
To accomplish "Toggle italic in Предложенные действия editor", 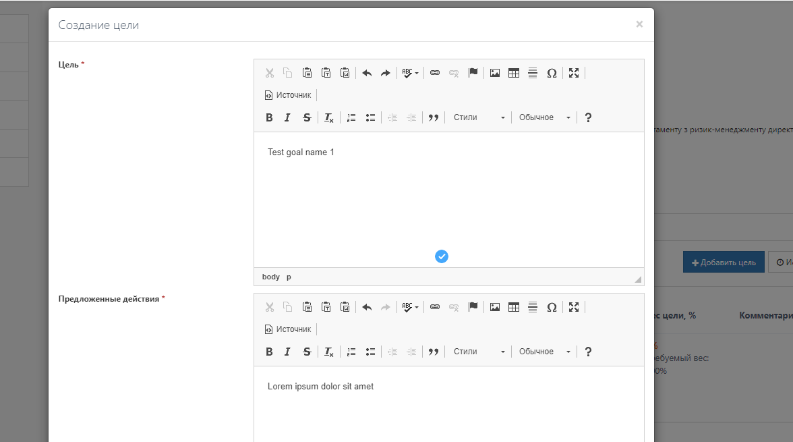I will (287, 352).
